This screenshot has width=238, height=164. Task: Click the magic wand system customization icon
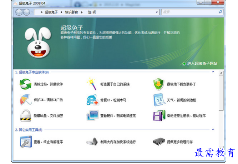click(x=92, y=84)
